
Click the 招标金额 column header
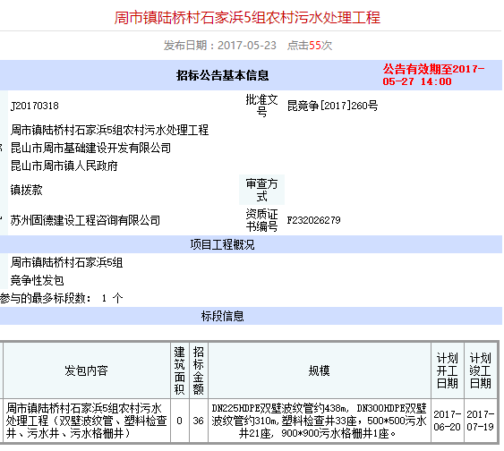coord(199,370)
